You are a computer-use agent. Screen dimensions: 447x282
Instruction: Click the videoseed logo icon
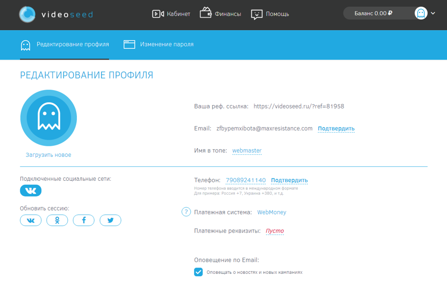(27, 14)
